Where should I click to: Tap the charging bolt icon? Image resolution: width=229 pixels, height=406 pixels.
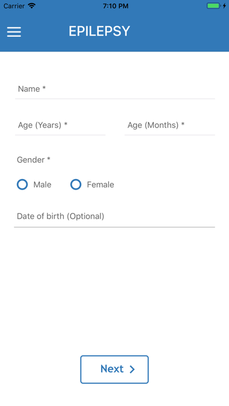click(224, 6)
